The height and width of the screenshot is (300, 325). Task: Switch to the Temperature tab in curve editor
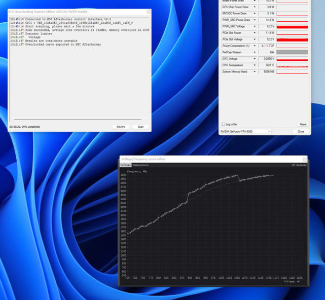[x=140, y=165]
